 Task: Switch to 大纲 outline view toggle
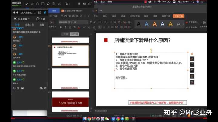coord(65,34)
